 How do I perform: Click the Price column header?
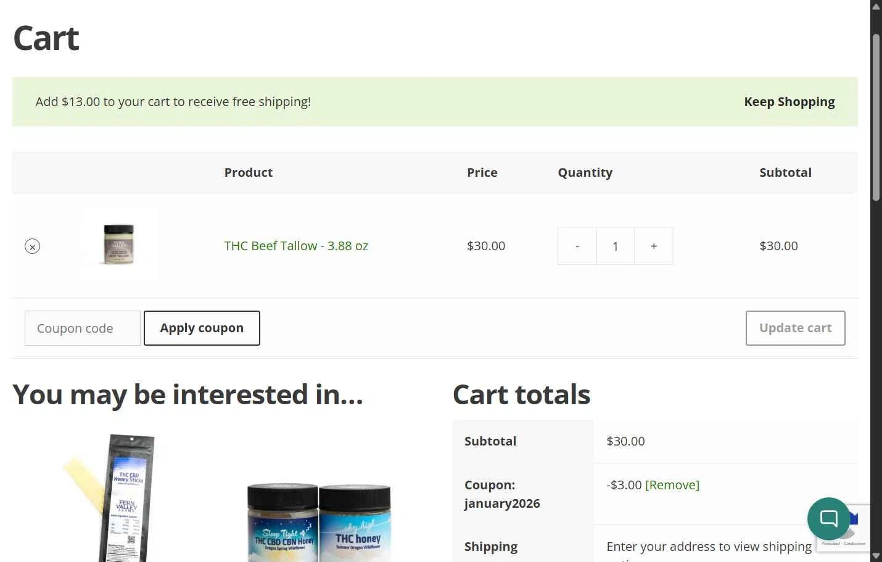pos(482,173)
